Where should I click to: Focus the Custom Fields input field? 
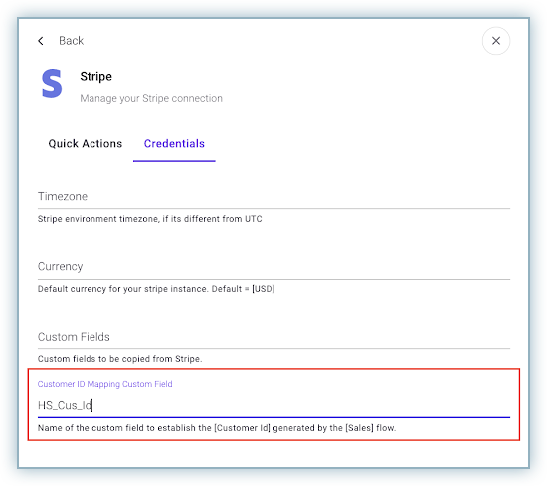[273, 337]
